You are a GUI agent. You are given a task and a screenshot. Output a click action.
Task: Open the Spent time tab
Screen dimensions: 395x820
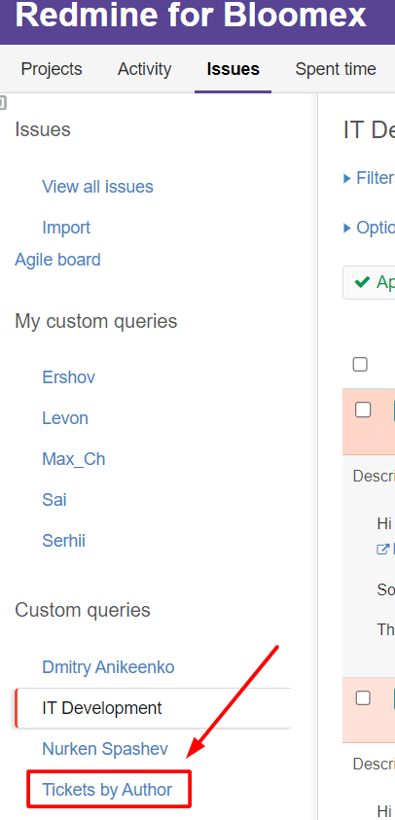click(336, 69)
